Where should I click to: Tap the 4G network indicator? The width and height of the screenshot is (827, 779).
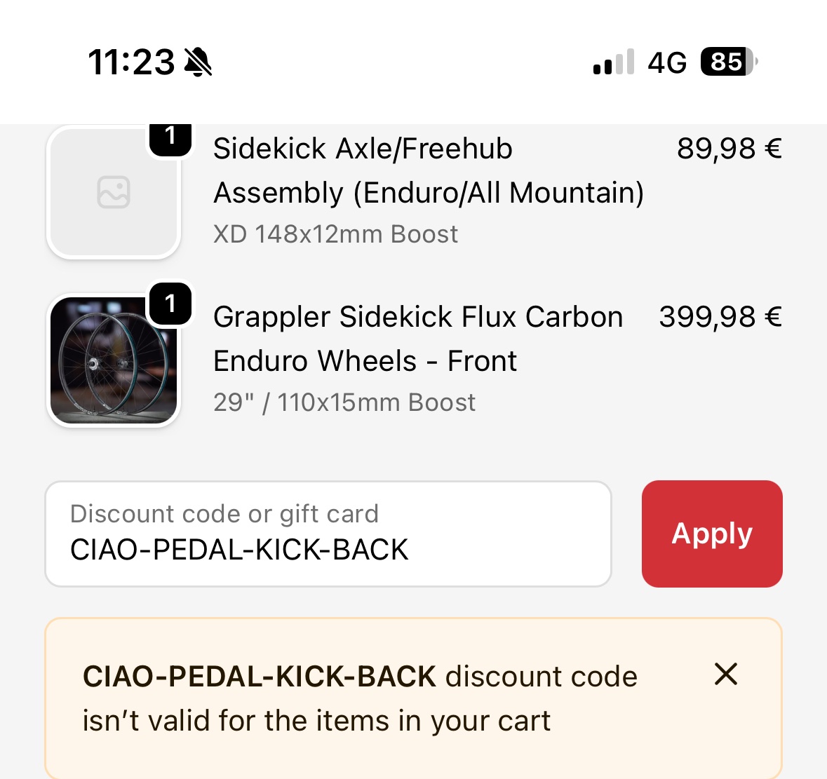(666, 62)
